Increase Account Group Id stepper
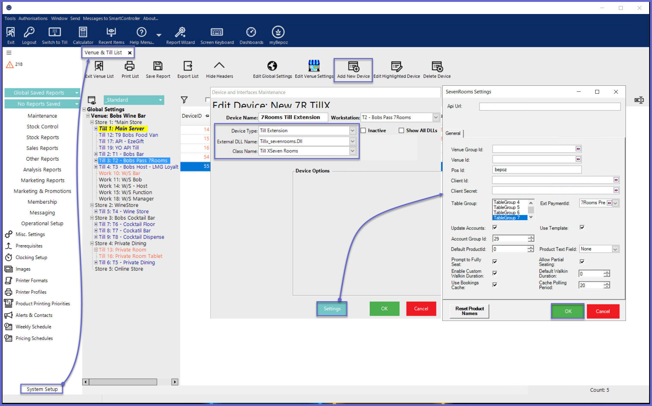 click(531, 237)
